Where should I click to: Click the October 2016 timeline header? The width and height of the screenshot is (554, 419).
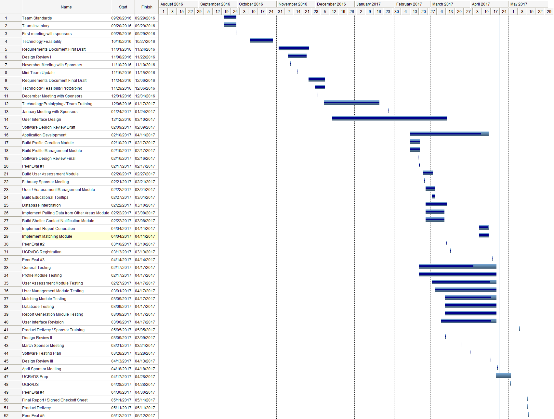click(x=257, y=4)
